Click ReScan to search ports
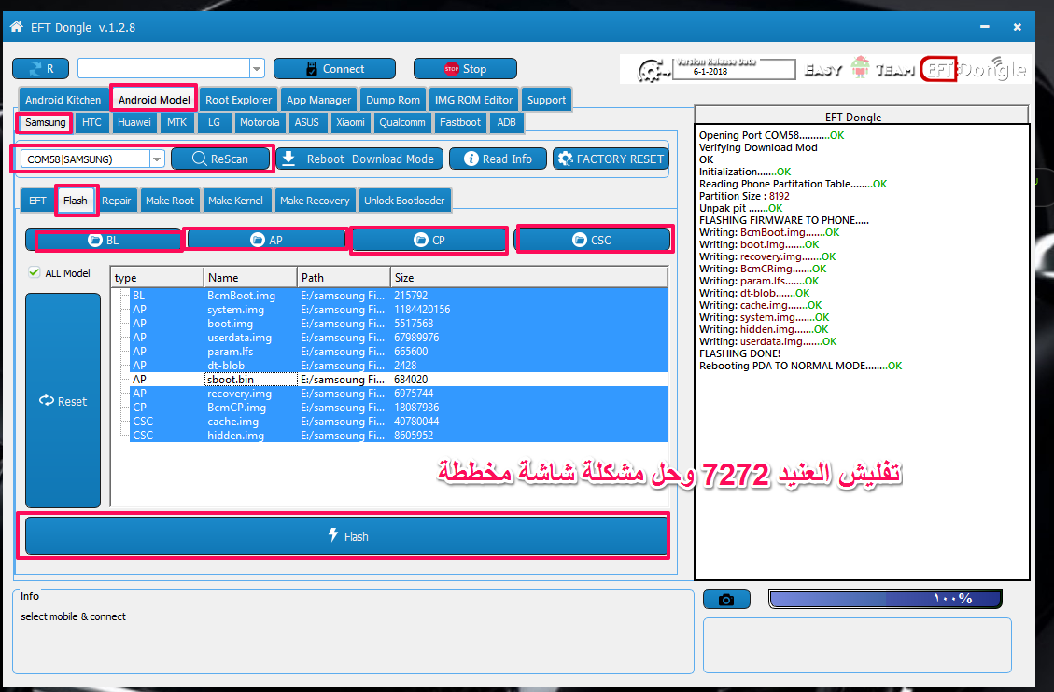Screen dimensions: 1054x692 pos(220,159)
